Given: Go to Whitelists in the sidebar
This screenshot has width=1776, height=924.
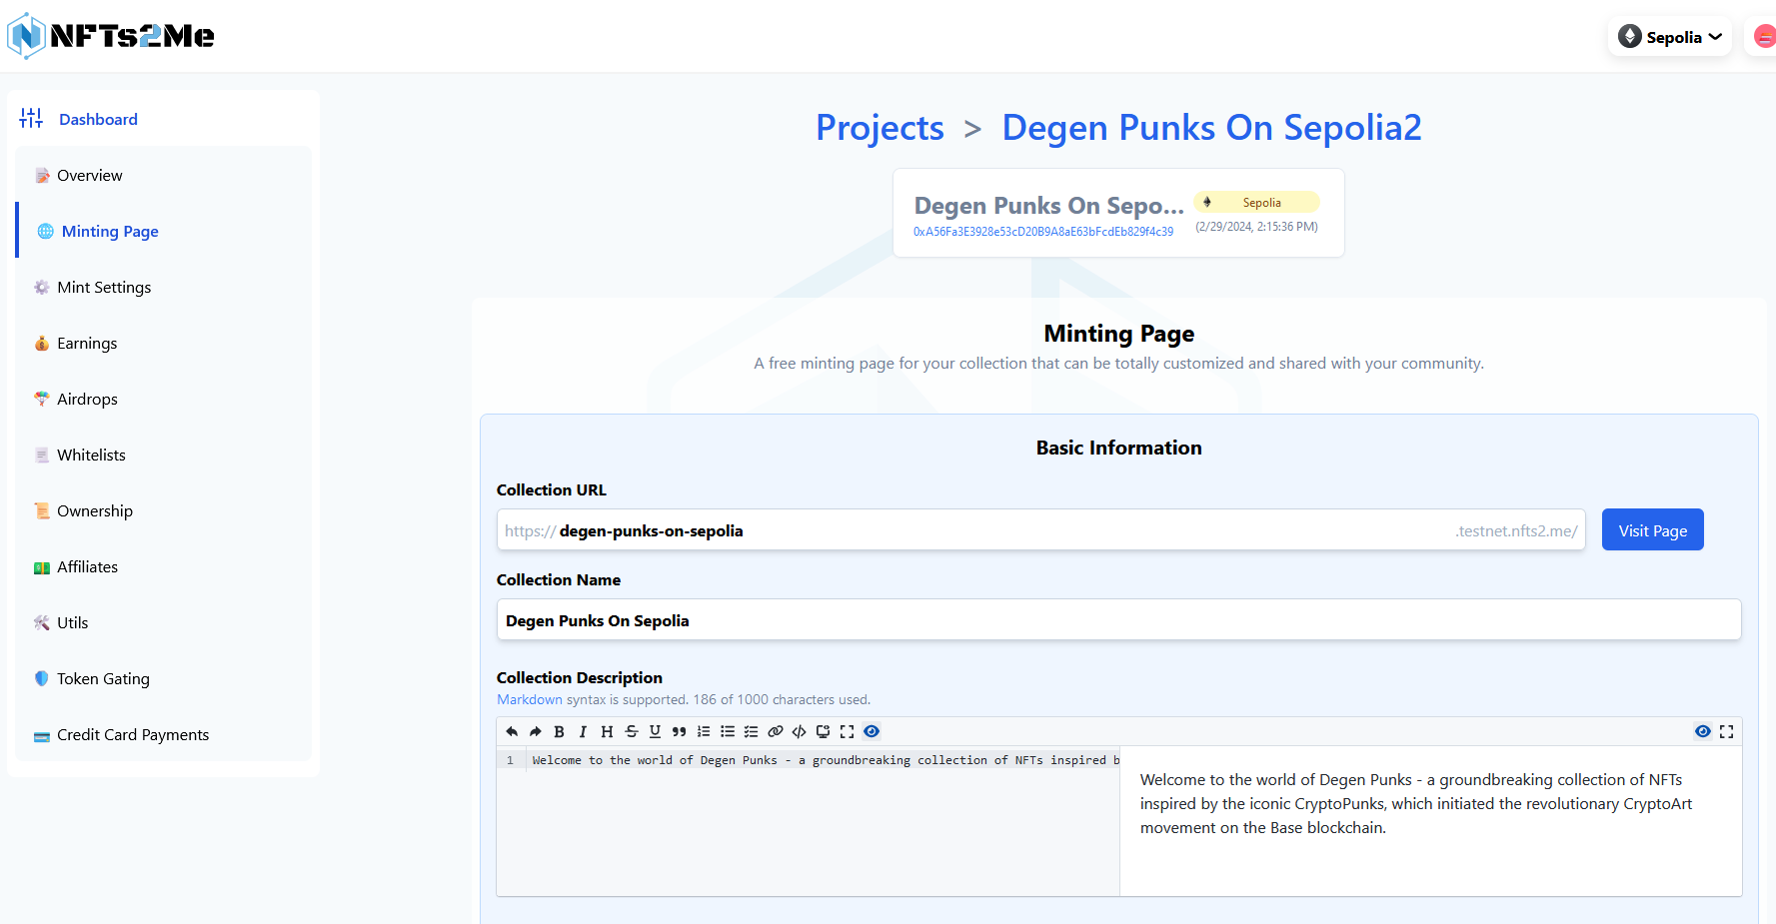Looking at the screenshot, I should (x=91, y=455).
